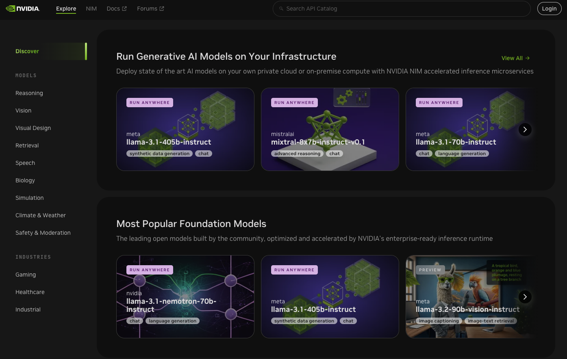Open Climate & Weather category

(41, 215)
